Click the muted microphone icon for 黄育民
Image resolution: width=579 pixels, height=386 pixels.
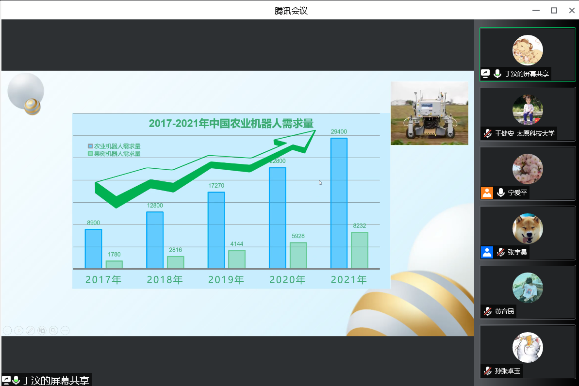487,311
